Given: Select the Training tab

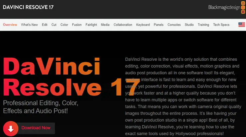Looking at the screenshot, I should (203, 25).
